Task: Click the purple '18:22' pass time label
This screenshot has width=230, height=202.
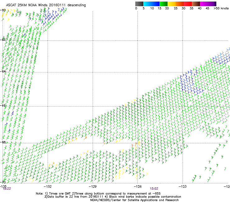Action: coord(7,189)
